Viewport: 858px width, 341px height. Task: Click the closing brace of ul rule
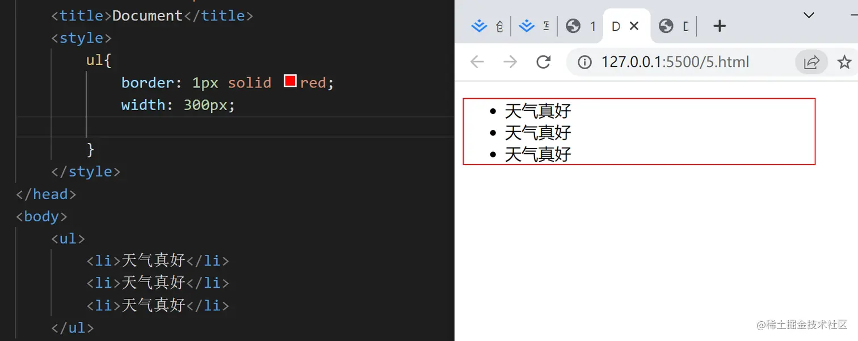pos(90,149)
